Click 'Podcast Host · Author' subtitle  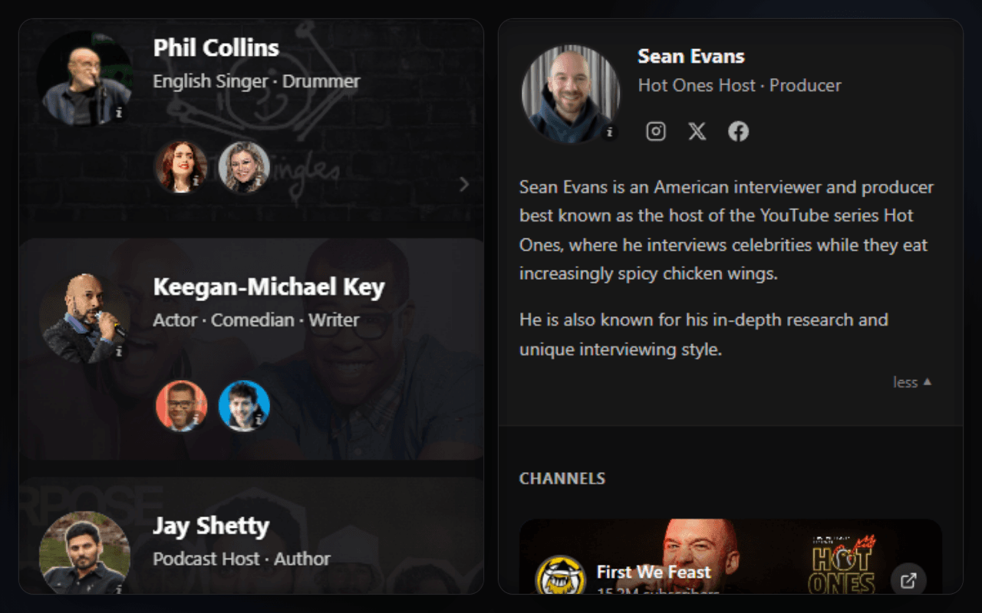click(x=242, y=559)
